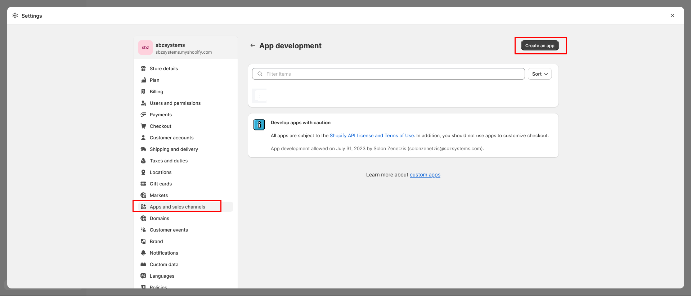This screenshot has width=691, height=296.
Task: Open Billing settings
Action: (x=186, y=91)
